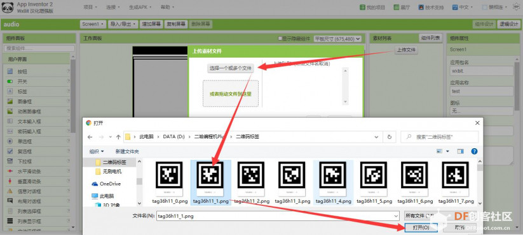Screen dimensions: 523x235
Task: Select the 信息对话框 warning icon
Action: pos(10,191)
